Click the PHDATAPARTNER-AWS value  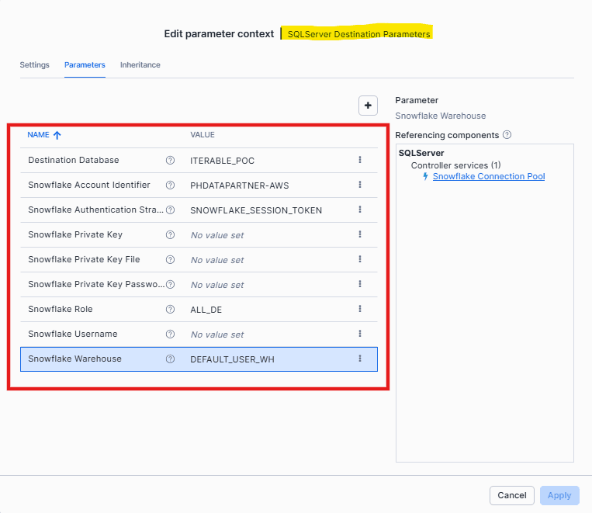tap(240, 185)
